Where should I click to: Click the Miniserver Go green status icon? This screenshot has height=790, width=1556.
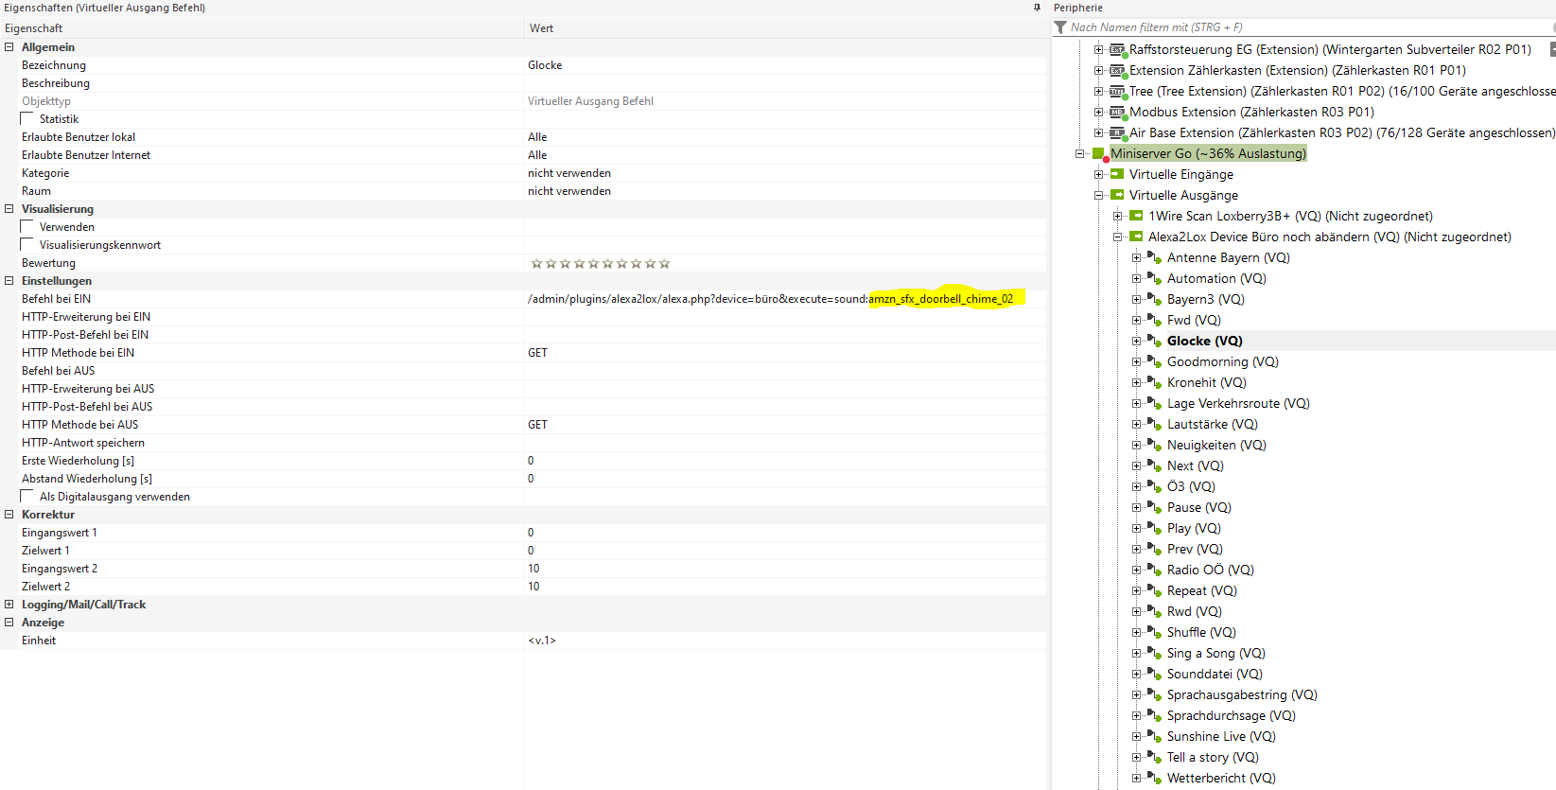click(x=1099, y=154)
